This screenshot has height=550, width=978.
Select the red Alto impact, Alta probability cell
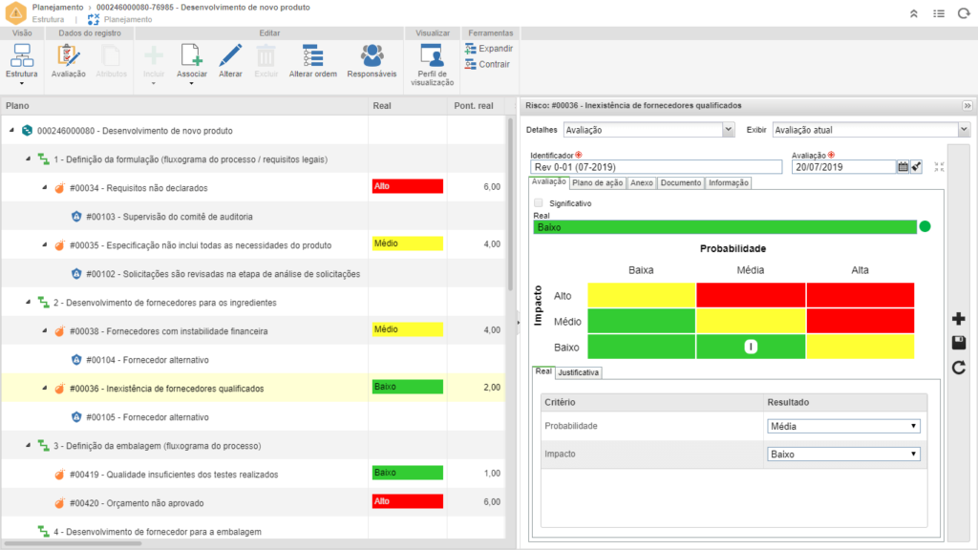860,295
